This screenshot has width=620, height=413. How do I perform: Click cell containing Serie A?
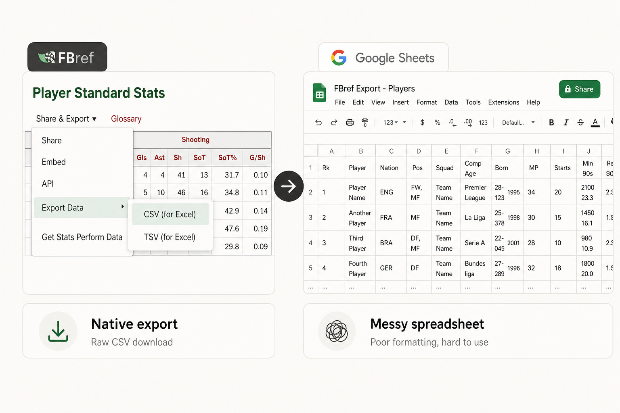pyautogui.click(x=476, y=243)
